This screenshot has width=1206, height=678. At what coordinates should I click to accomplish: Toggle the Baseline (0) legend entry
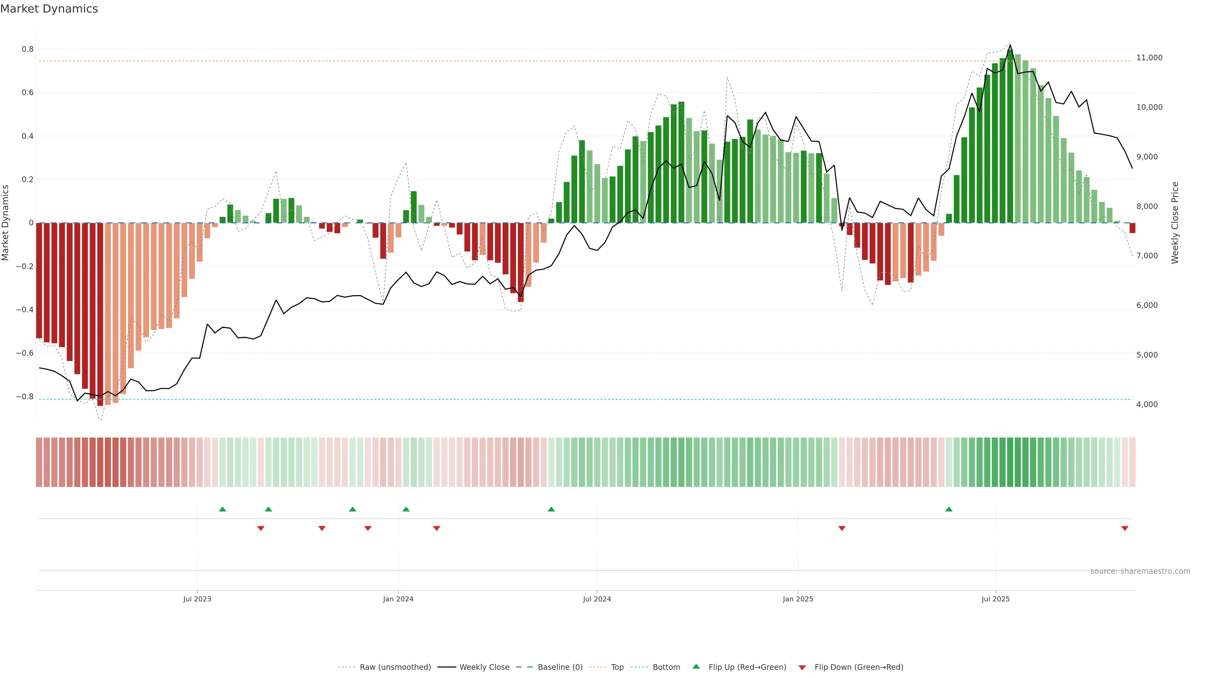point(560,667)
